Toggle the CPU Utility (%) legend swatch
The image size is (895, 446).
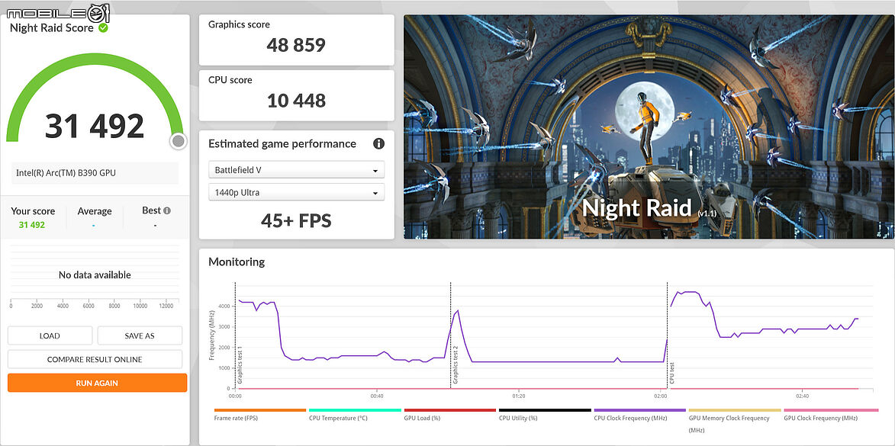pos(545,410)
